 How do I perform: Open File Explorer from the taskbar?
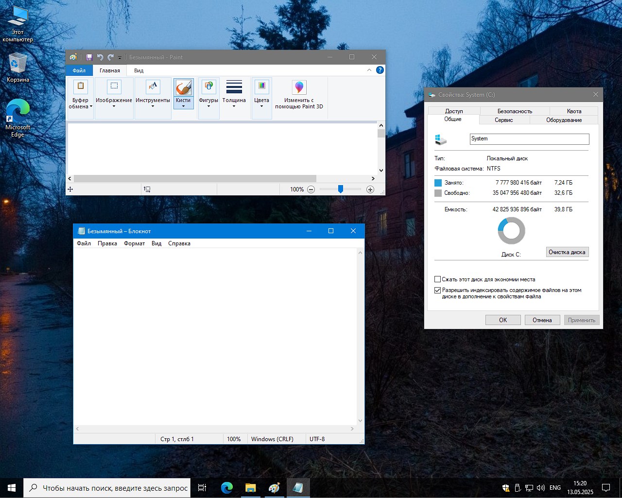point(250,488)
